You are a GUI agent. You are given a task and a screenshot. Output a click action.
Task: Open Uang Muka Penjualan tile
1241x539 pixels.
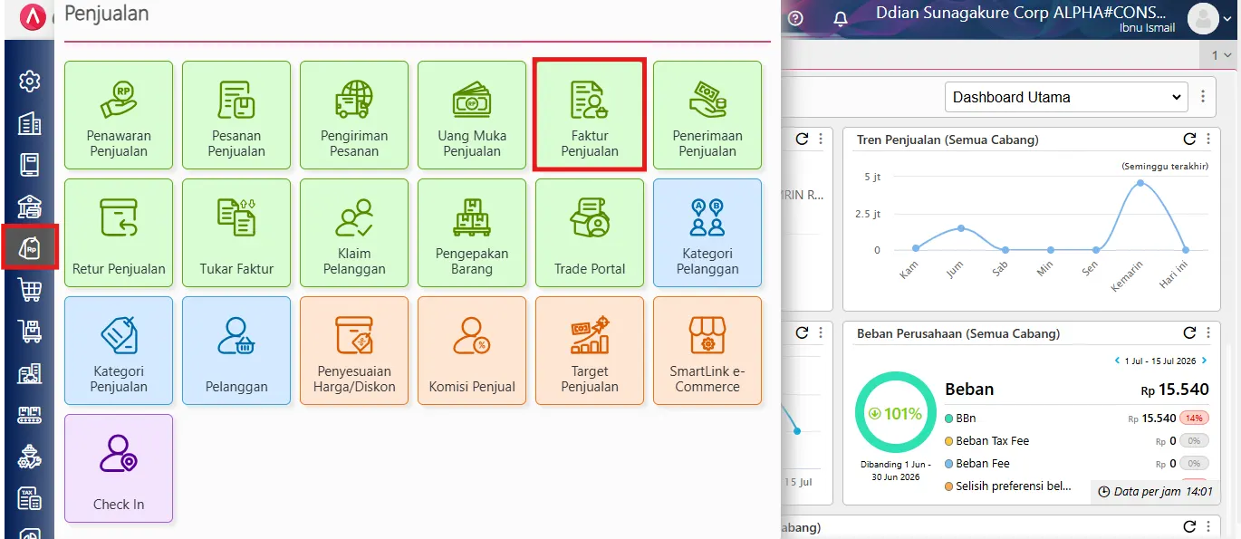coord(472,115)
